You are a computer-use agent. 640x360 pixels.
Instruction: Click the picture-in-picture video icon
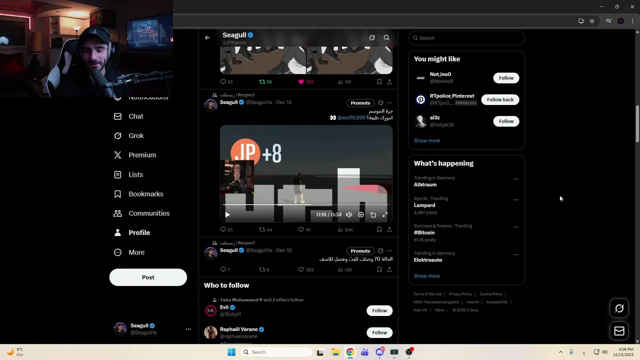[x=373, y=214]
